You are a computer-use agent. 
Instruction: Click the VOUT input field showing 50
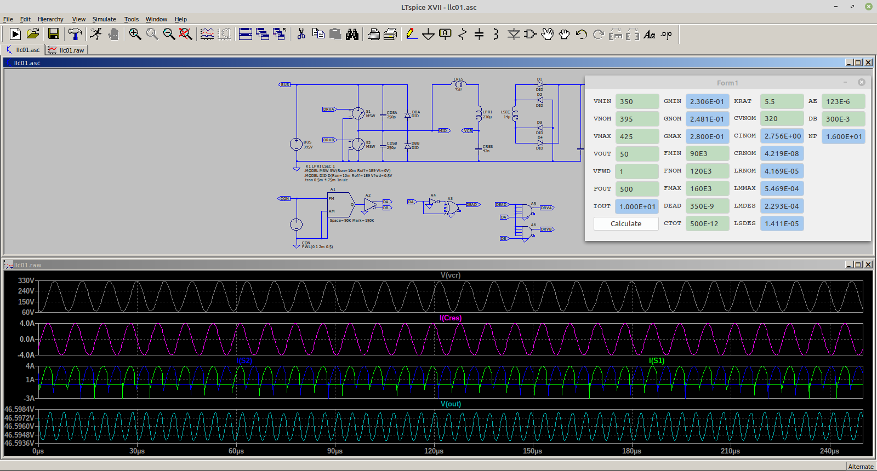637,154
